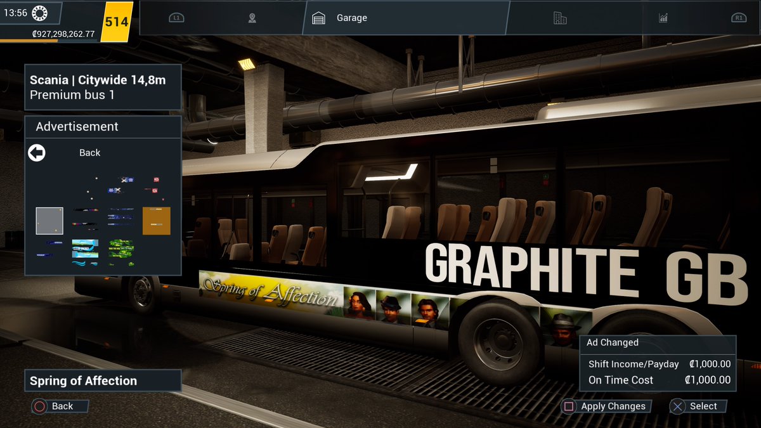Enable the orange advertisement livery
Image resolution: width=761 pixels, height=428 pixels.
coord(156,221)
